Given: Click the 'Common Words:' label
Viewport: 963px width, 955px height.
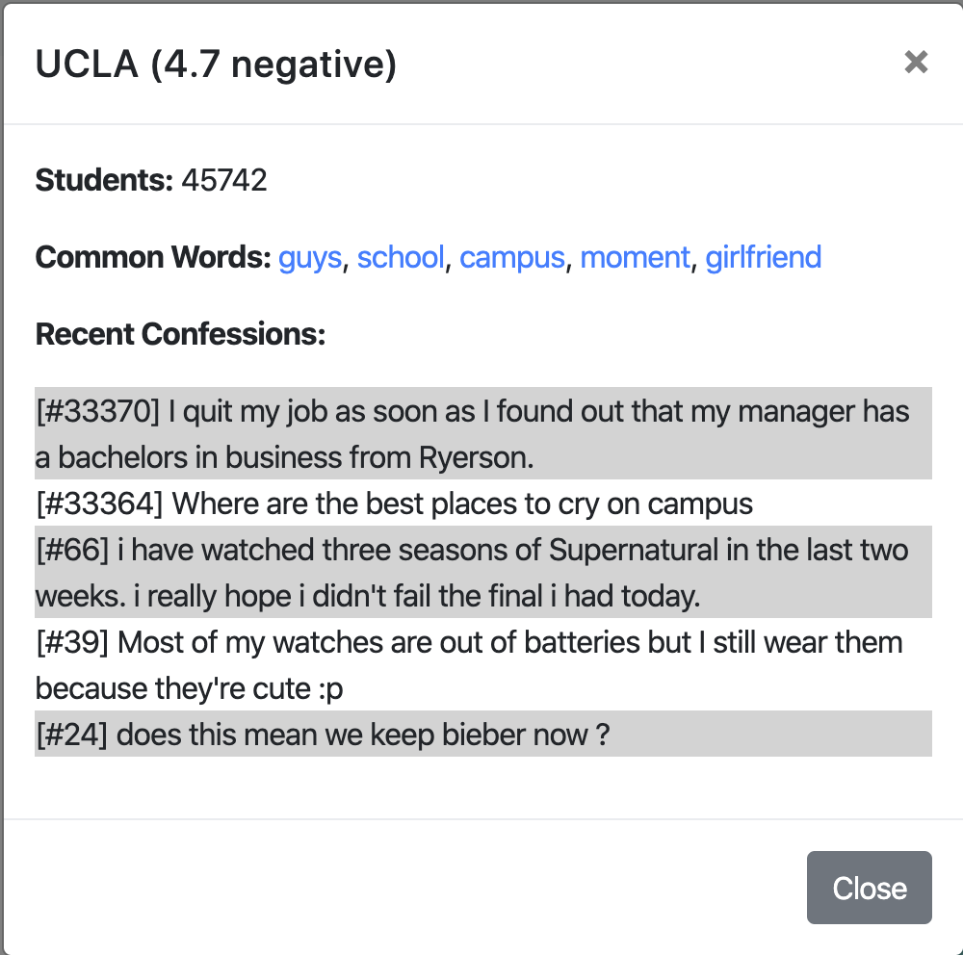Looking at the screenshot, I should point(153,257).
